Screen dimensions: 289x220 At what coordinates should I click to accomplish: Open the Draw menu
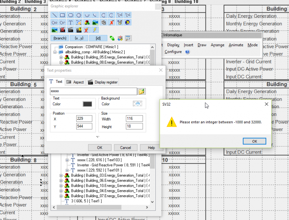tap(202, 45)
